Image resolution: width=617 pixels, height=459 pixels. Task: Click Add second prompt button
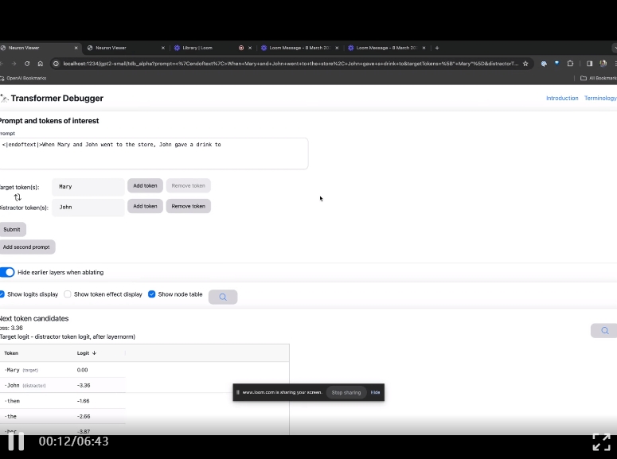[27, 247]
